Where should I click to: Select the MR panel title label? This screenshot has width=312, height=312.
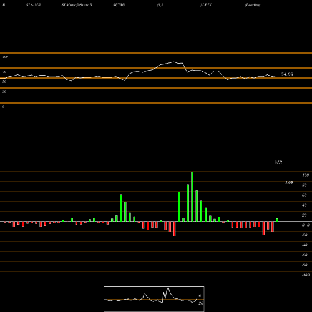[x=278, y=162]
